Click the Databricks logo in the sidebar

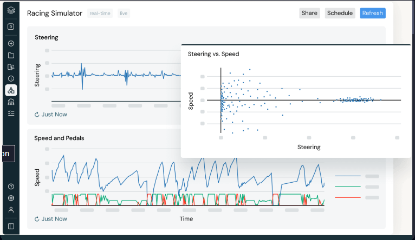(11, 11)
